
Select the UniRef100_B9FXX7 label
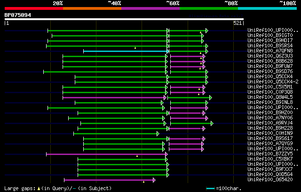[x=270, y=170]
